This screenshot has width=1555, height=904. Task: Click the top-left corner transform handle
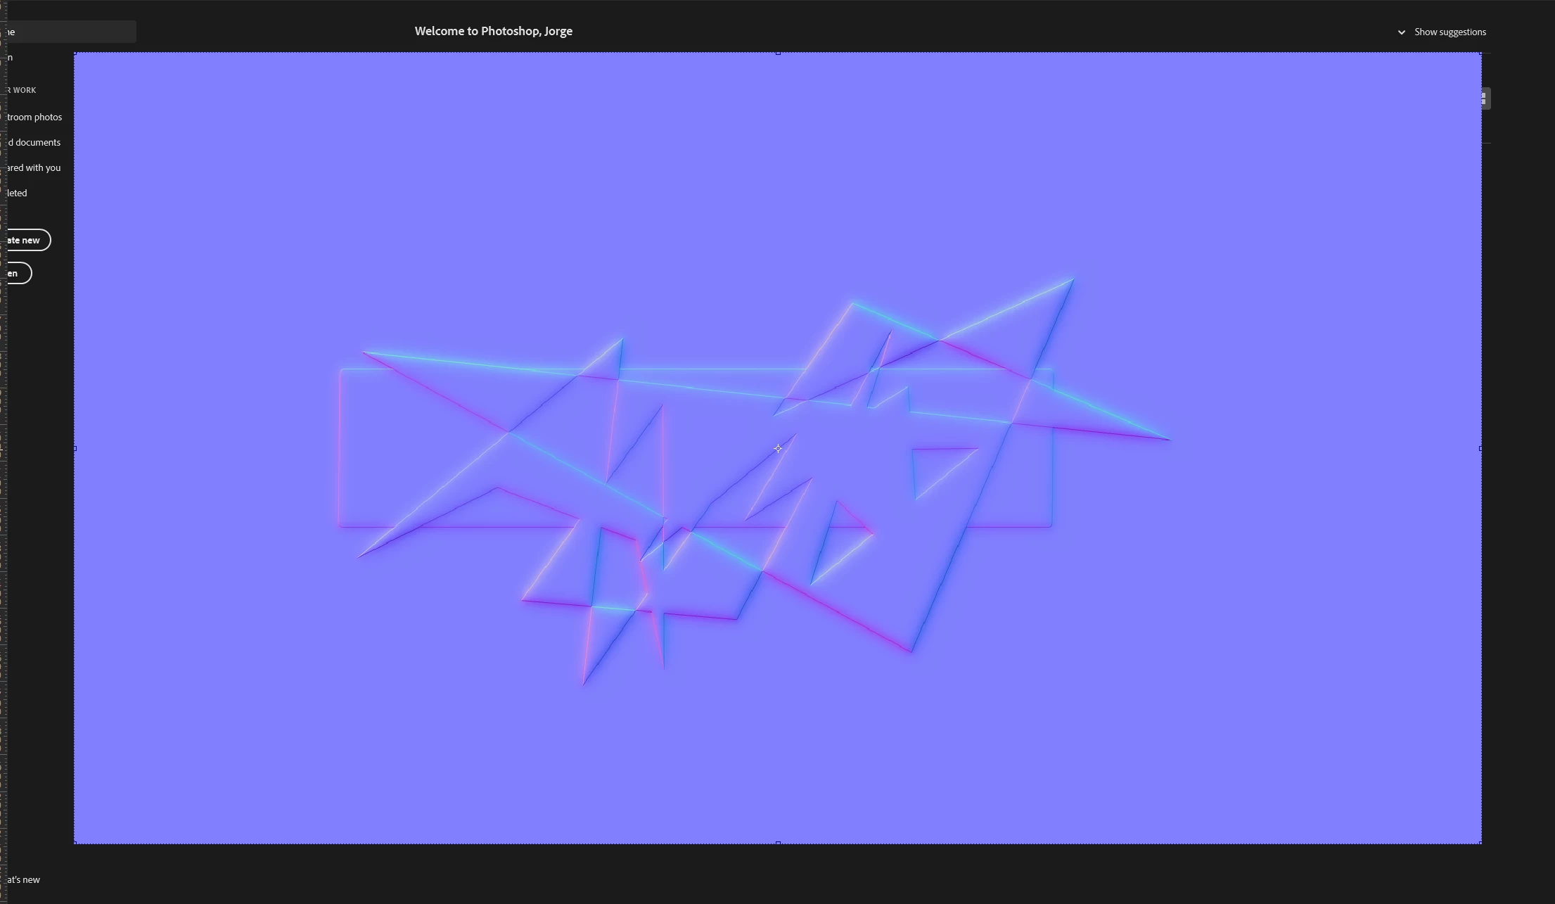[75, 53]
